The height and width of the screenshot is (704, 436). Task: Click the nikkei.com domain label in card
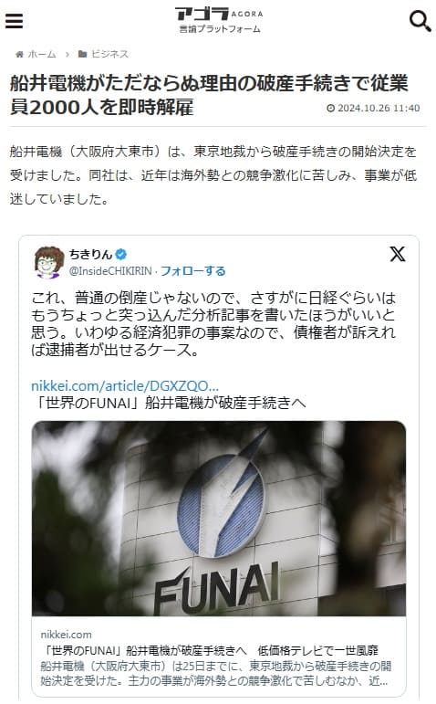(66, 635)
